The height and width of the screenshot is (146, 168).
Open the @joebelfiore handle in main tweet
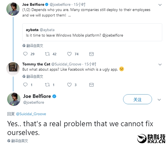point(33,102)
